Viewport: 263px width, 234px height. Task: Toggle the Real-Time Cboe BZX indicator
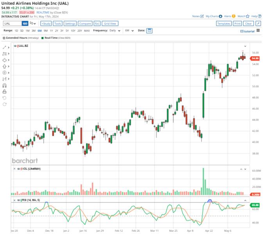[x=43, y=38]
